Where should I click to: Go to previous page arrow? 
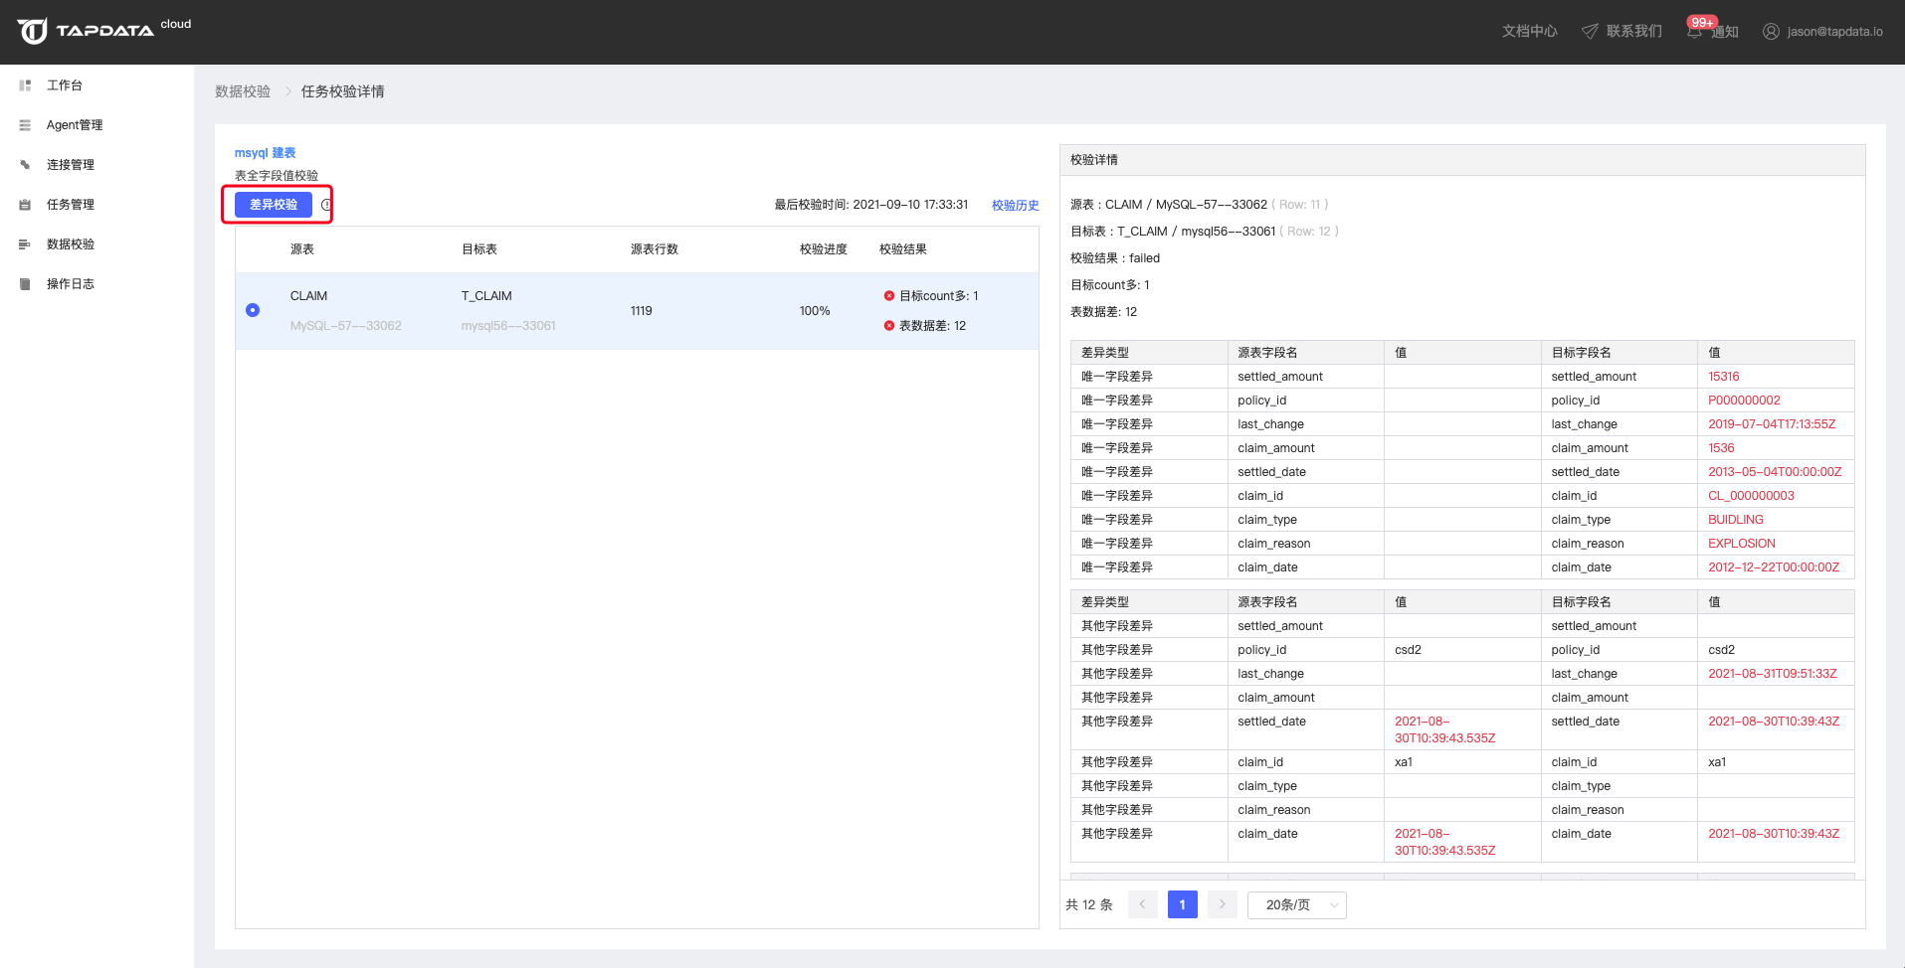tap(1142, 904)
